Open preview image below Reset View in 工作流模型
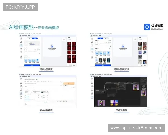Image resolution: width=168 pixels, height=135 pixels. tap(144, 93)
